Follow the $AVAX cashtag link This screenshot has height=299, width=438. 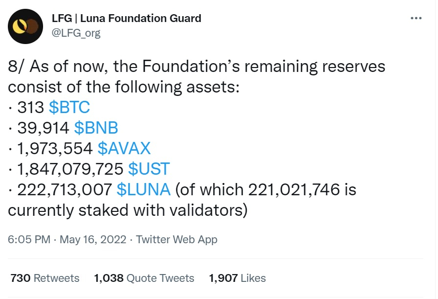pyautogui.click(x=124, y=148)
